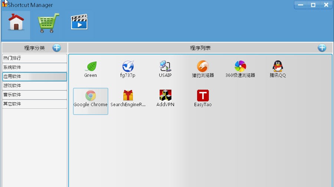Open the shopping cart section
This screenshot has height=187, width=334.
pyautogui.click(x=48, y=23)
